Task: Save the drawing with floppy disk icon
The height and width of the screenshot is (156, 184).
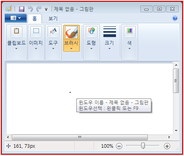Action: [22, 9]
